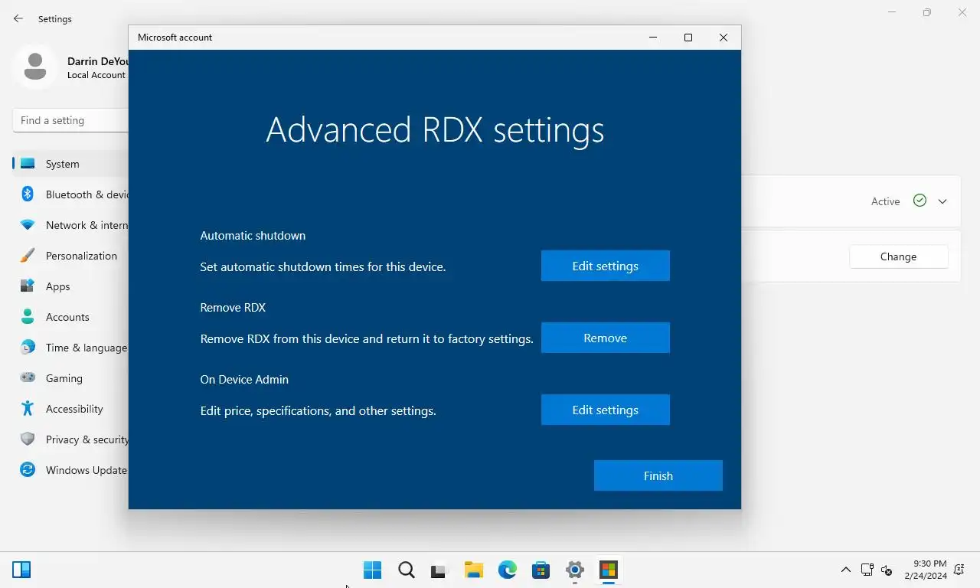Select the user profile avatar picture
The width and height of the screenshot is (980, 588).
click(35, 67)
